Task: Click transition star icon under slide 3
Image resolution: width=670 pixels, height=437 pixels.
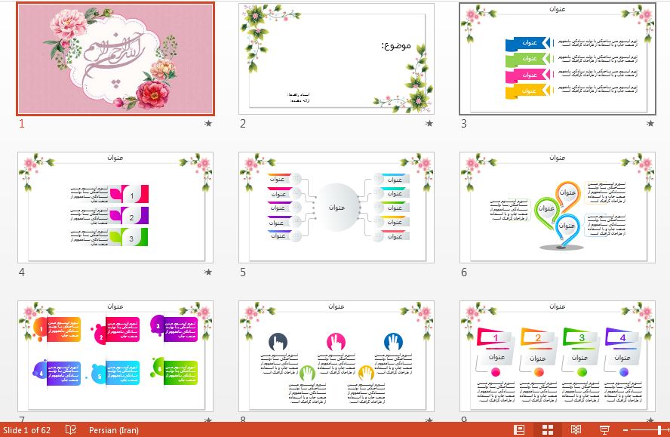Action: pos(650,123)
